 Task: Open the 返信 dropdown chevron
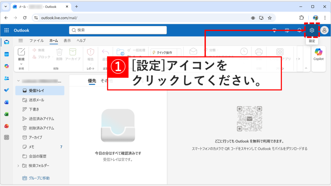tap(105, 63)
